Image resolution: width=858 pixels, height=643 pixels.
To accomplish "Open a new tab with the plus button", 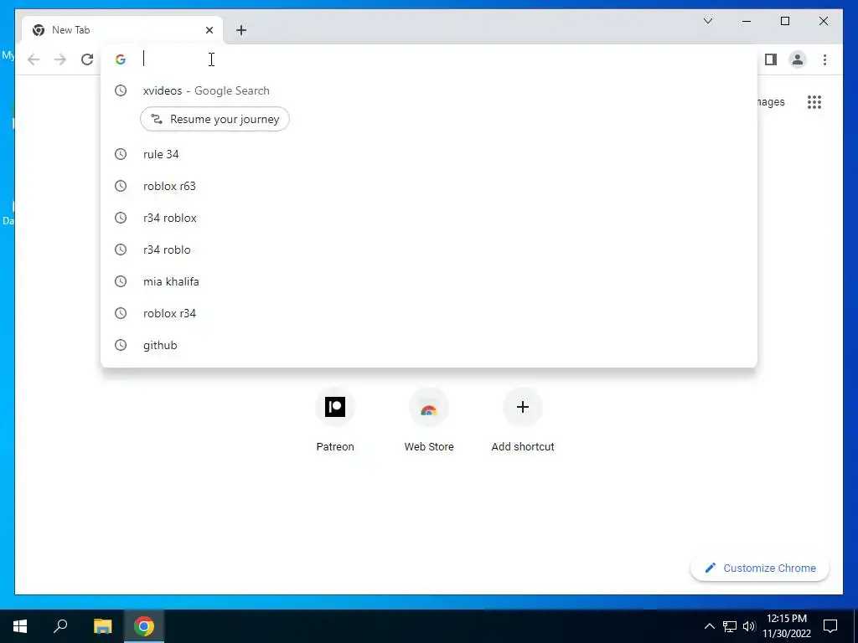I will [x=241, y=30].
